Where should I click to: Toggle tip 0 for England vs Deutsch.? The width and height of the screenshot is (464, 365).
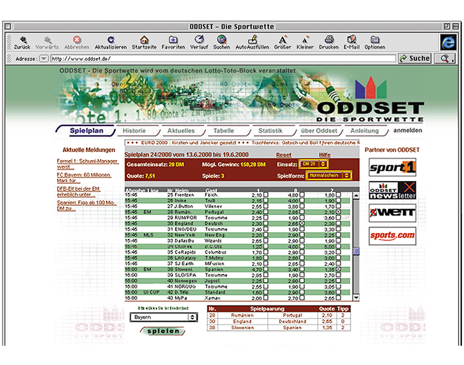302,223
